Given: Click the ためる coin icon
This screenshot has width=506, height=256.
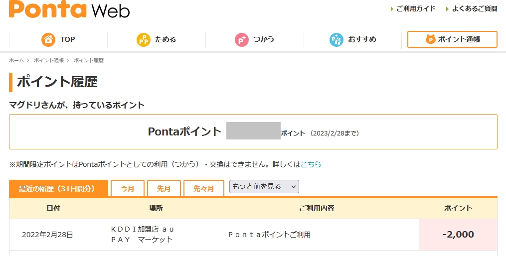Looking at the screenshot, I should click(144, 39).
